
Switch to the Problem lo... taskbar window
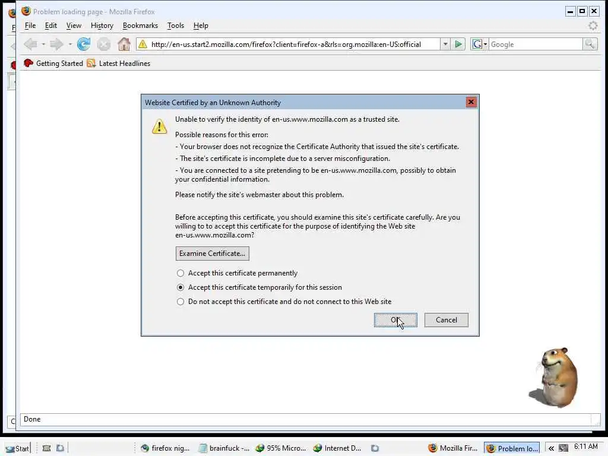point(512,448)
